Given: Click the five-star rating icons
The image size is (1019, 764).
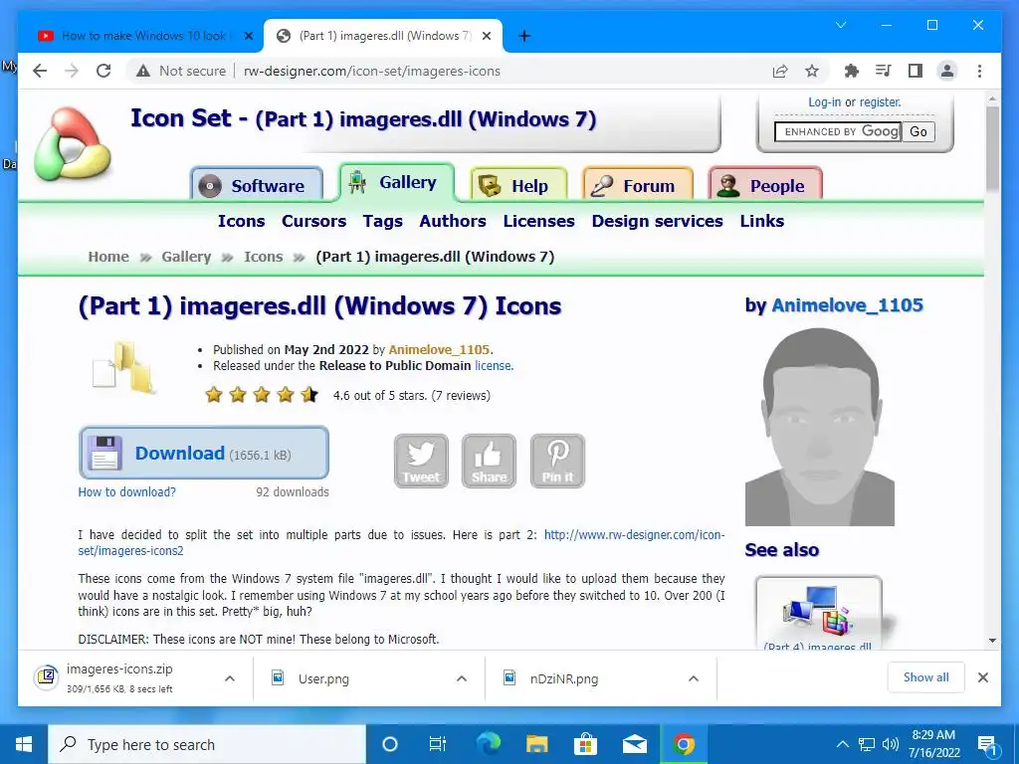Looking at the screenshot, I should click(262, 395).
